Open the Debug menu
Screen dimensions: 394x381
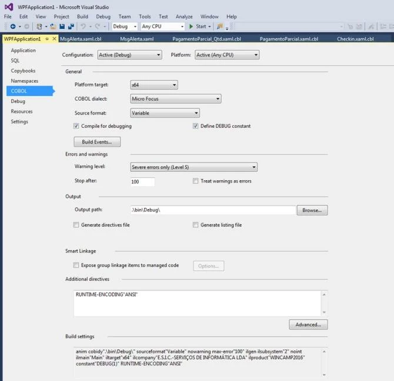pos(103,16)
